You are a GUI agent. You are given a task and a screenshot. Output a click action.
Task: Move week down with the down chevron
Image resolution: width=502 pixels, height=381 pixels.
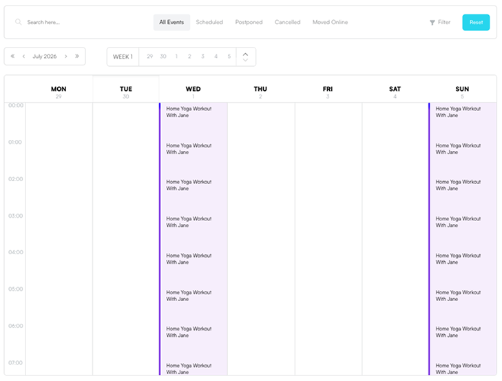pyautogui.click(x=246, y=60)
